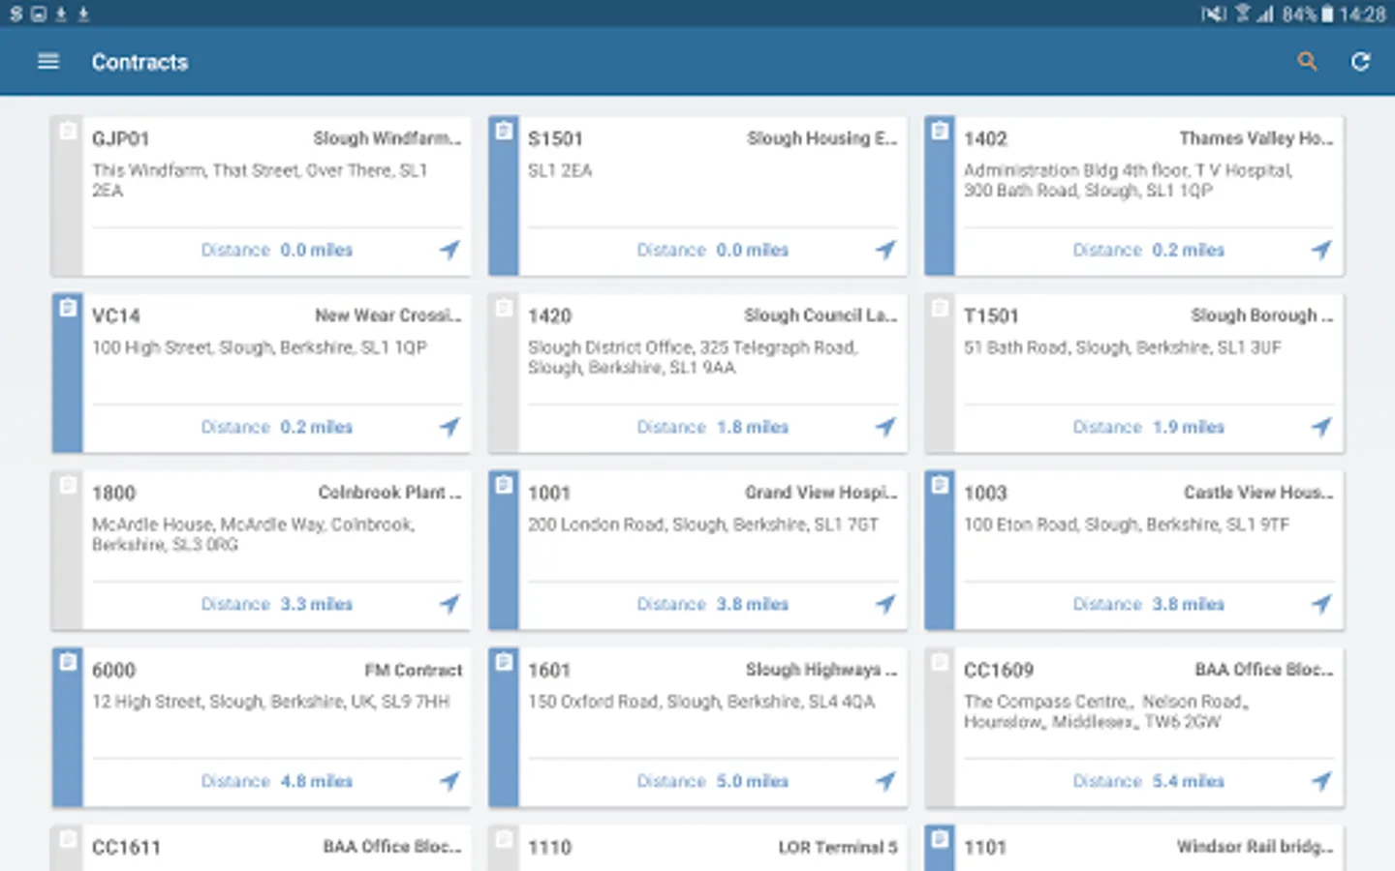The height and width of the screenshot is (871, 1395).
Task: Tap clipboard icon on 1601 card
Action: coord(504,662)
